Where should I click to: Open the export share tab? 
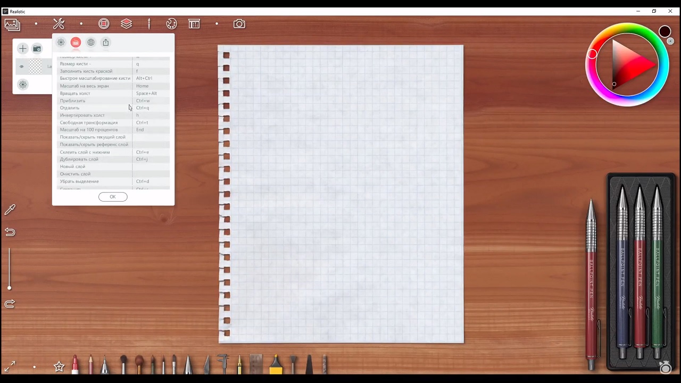pyautogui.click(x=106, y=43)
